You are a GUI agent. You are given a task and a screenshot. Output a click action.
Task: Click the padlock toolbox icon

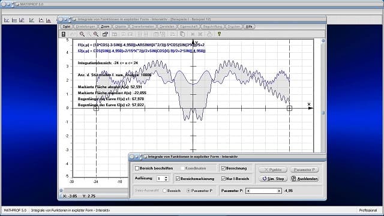point(105,34)
